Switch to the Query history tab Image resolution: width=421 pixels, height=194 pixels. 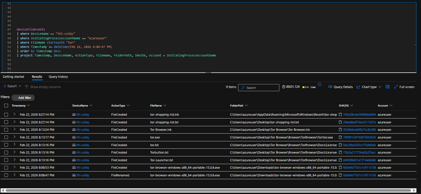58,77
